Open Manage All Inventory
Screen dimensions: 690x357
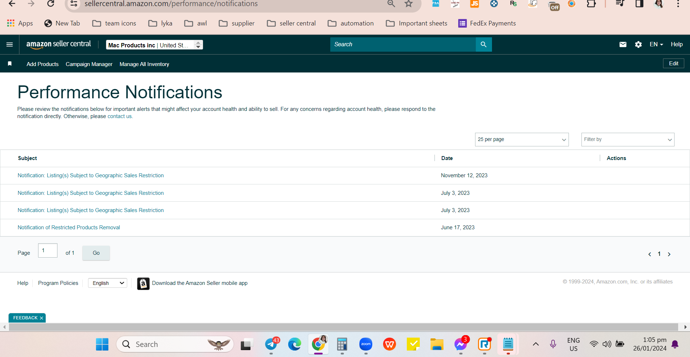coord(144,64)
